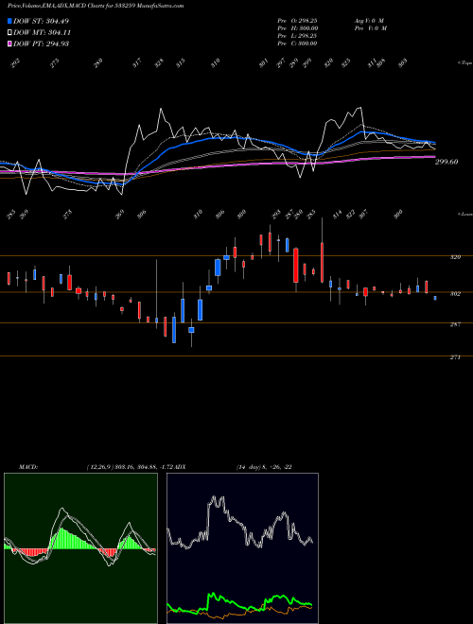Viewport: 473px width, 624px height.
Task: Select the 'DOW MT: 304.11' legend text
Action: coord(43,32)
